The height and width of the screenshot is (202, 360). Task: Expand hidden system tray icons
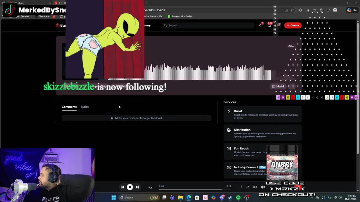point(311,198)
